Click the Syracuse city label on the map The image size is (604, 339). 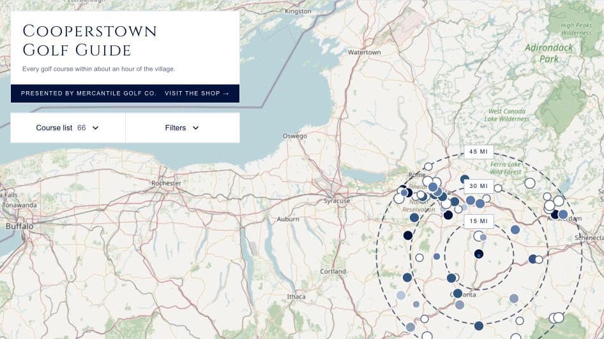pyautogui.click(x=336, y=201)
